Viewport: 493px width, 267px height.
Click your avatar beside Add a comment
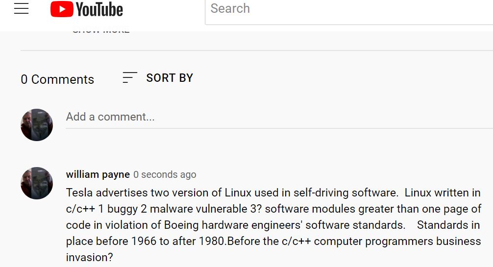37,125
